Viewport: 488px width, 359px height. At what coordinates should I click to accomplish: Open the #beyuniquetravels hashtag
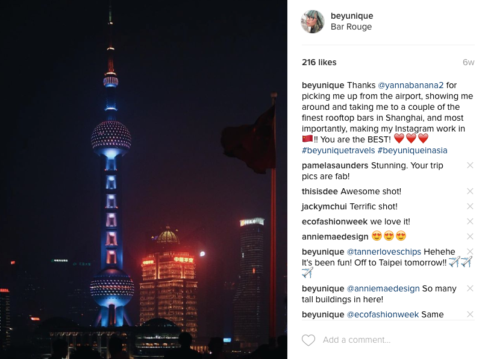(339, 150)
